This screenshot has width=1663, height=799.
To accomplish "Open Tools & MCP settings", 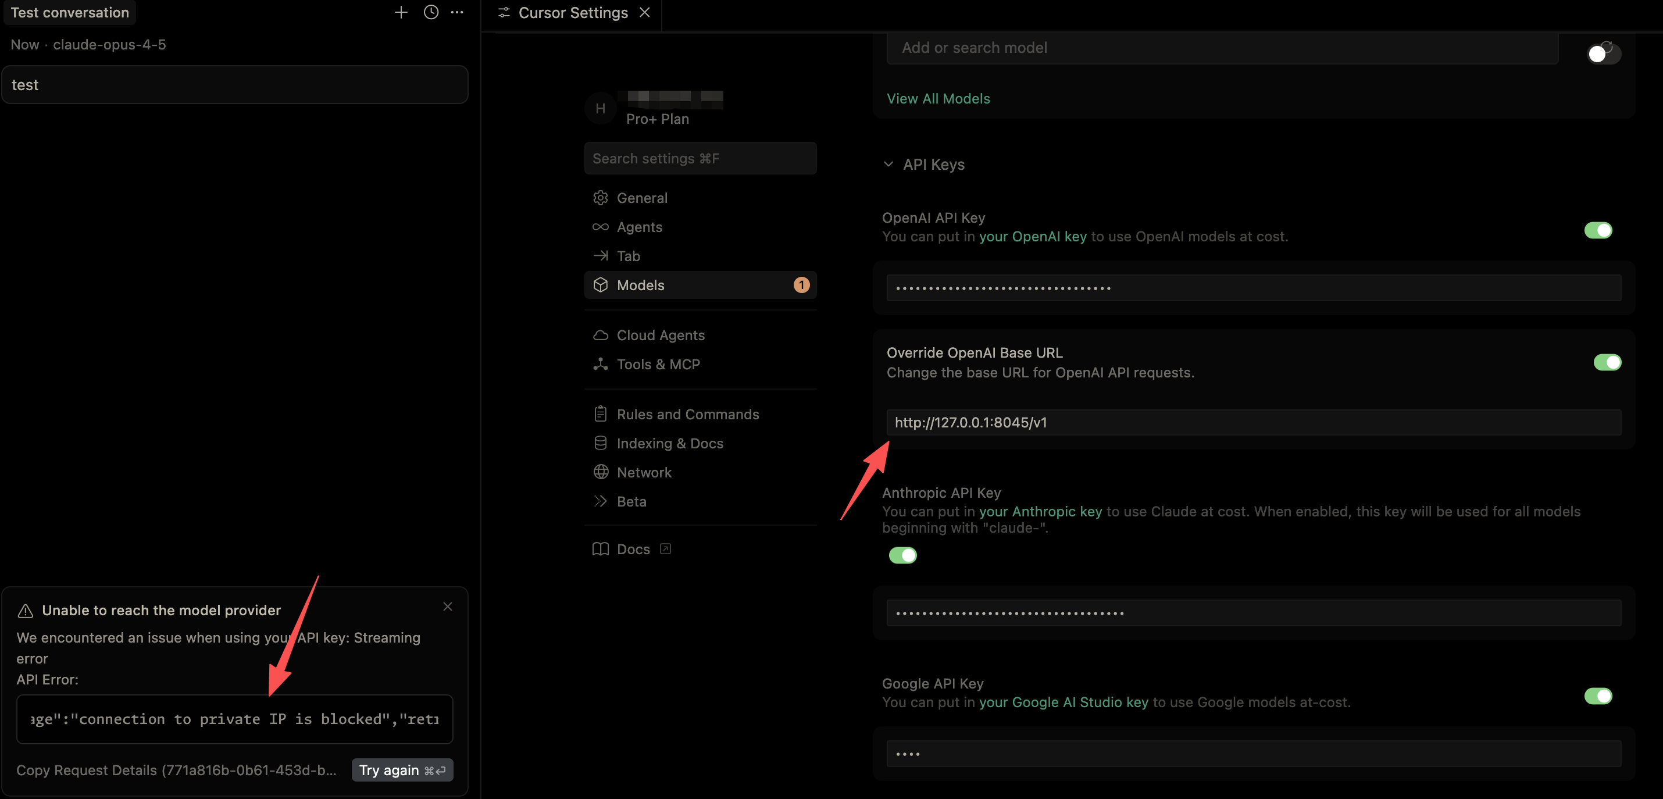I will coord(657,364).
